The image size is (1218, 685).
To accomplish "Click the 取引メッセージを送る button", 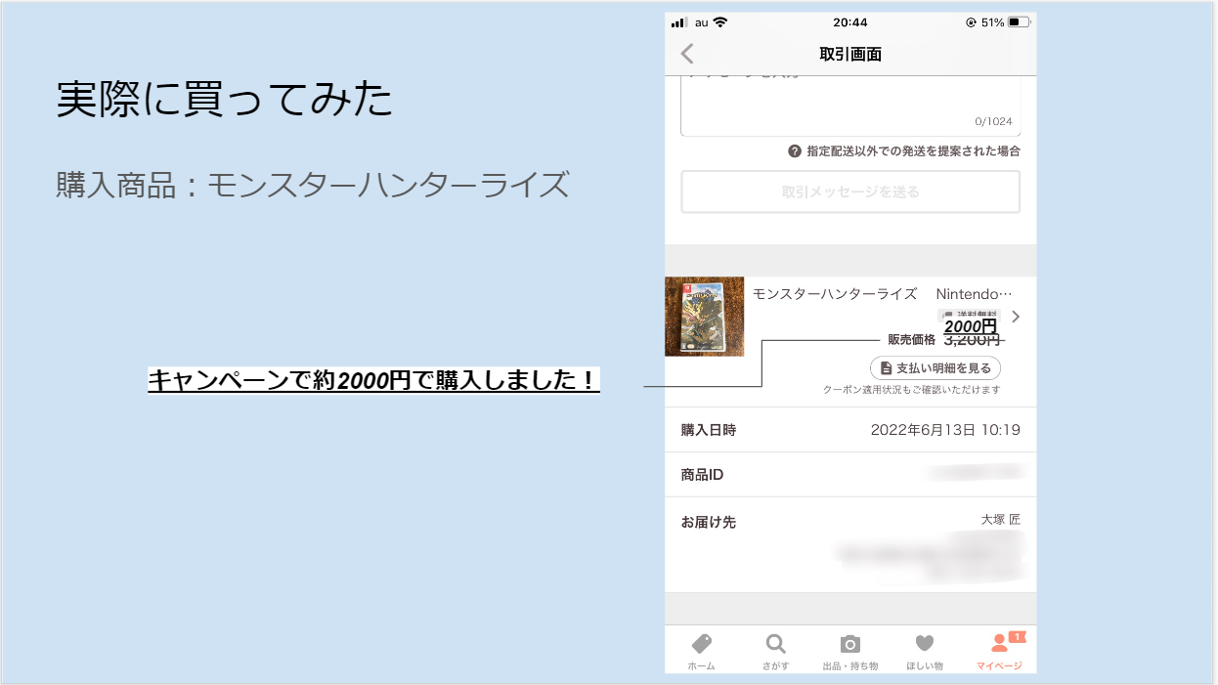I will (x=850, y=192).
